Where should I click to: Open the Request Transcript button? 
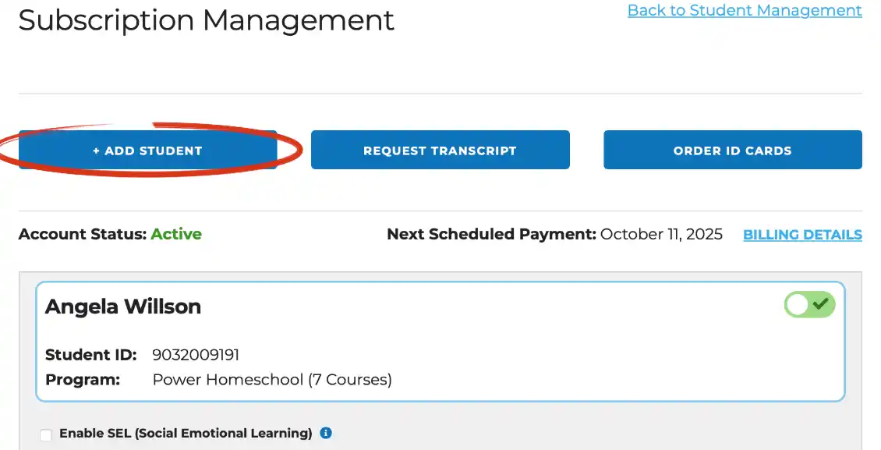440,150
